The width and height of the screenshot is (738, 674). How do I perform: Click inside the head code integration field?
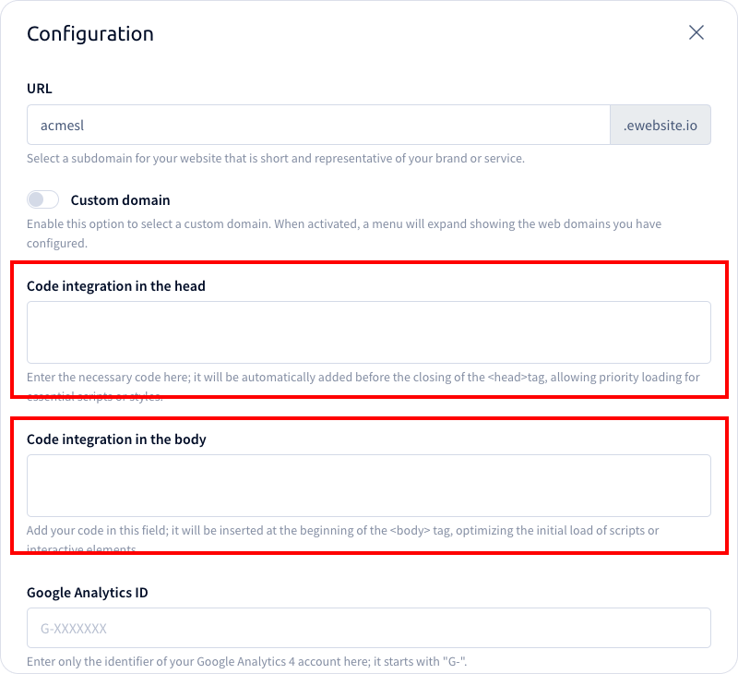point(369,332)
